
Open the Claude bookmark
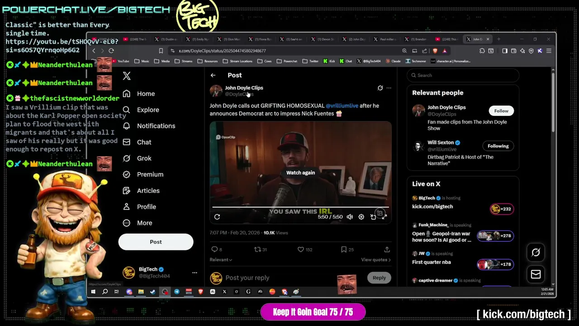393,61
